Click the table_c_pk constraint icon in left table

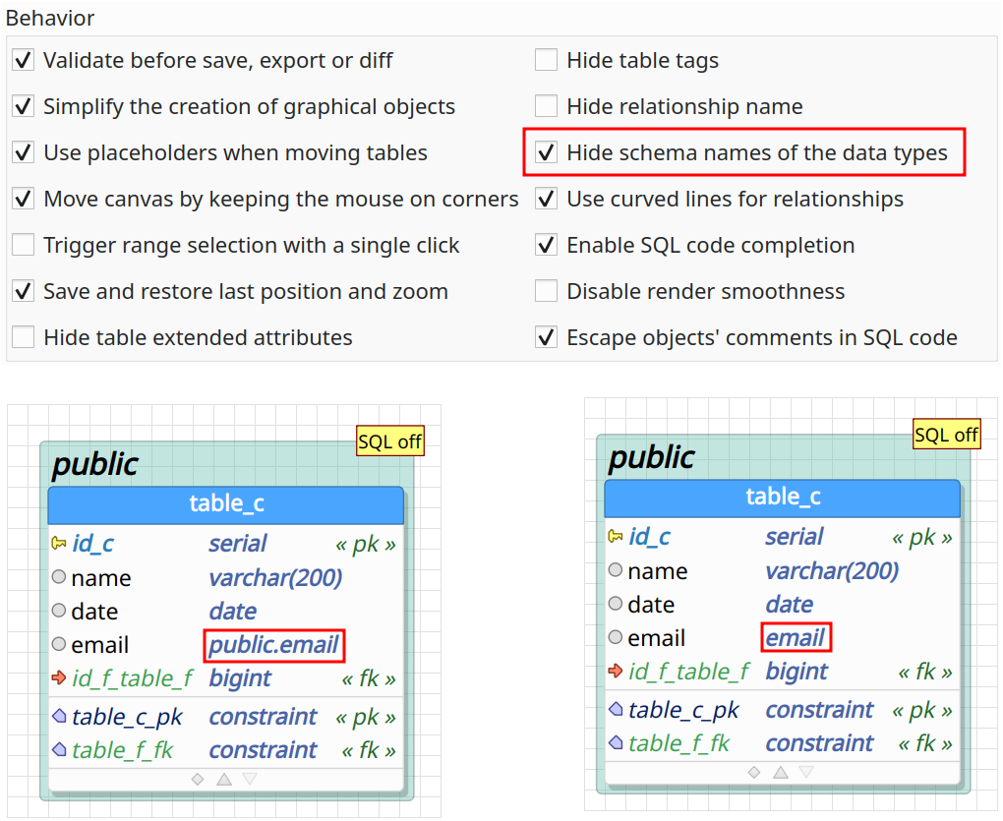point(59,716)
